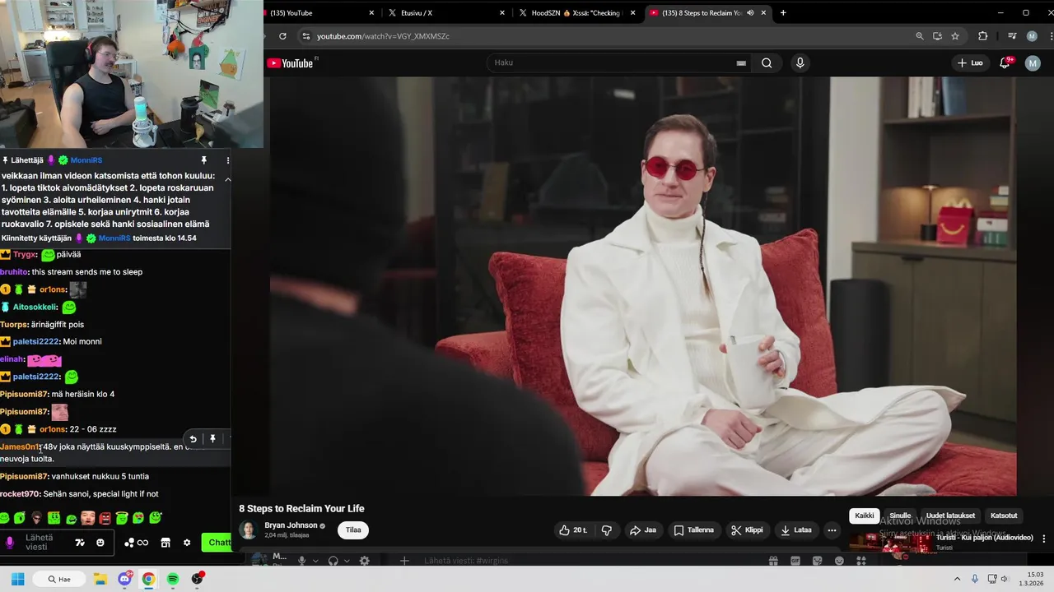Click the YouTube search magnifier button

pos(767,63)
